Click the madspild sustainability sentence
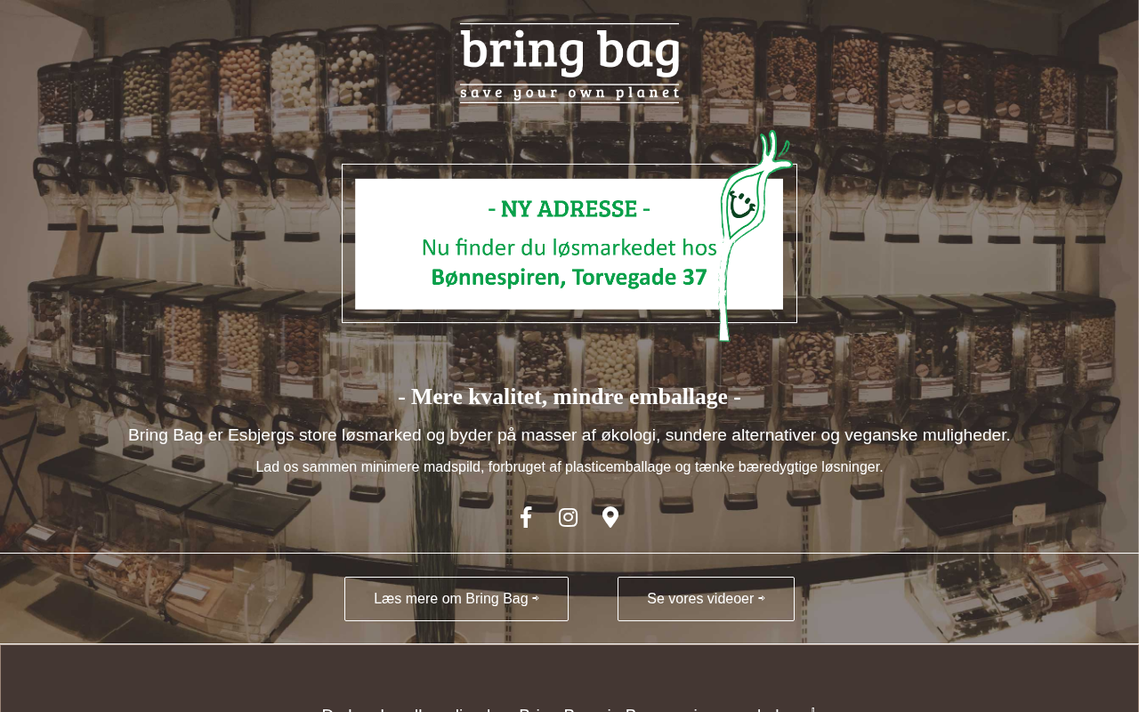Viewport: 1139px width, 712px height. [569, 466]
